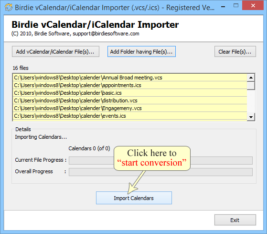Click the 16 files count label
This screenshot has width=267, height=234.
point(21,68)
